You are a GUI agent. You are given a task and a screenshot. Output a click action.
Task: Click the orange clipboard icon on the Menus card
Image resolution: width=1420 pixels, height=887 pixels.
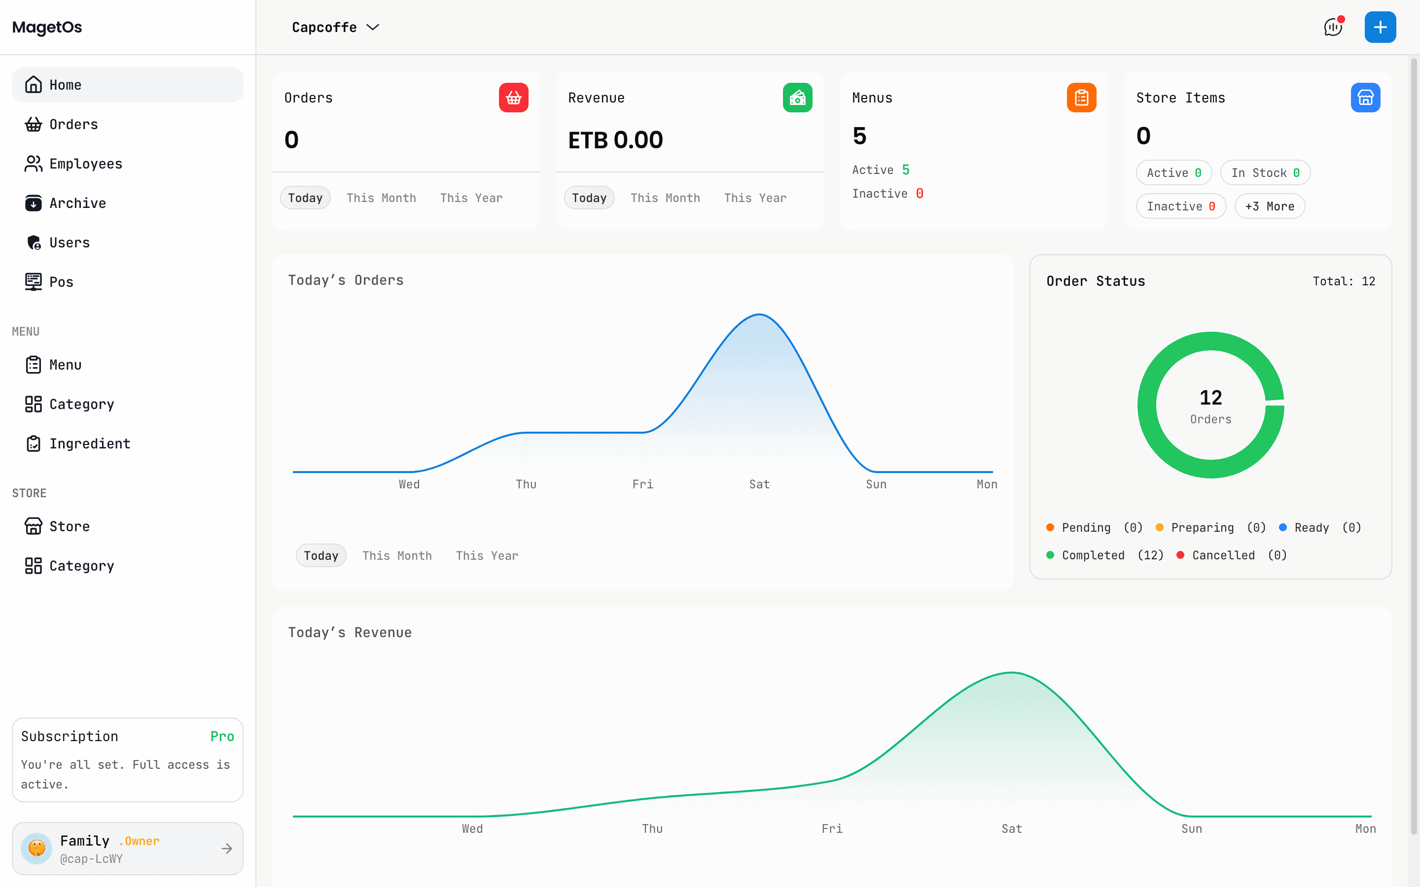click(1081, 98)
